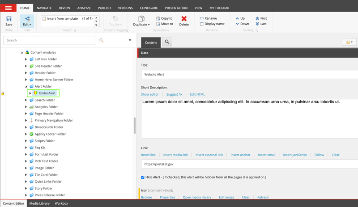The height and width of the screenshot is (207, 358).
Task: Switch to the REVIEW ribbon tab
Action: click(64, 8)
